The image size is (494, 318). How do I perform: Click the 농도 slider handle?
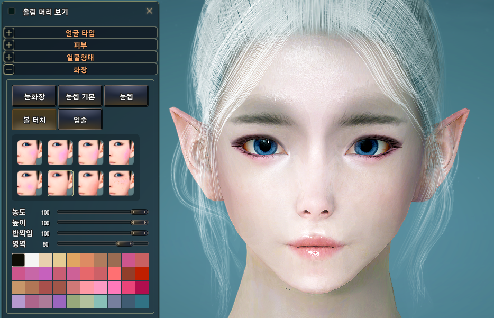click(139, 212)
